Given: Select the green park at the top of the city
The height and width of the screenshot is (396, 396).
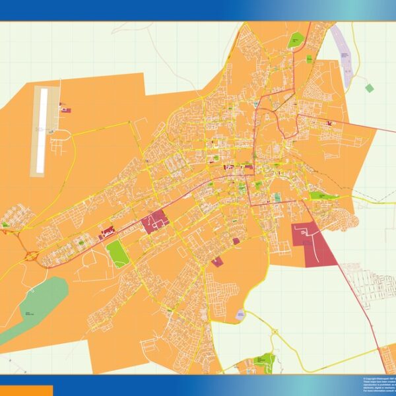Looking at the screenshot, I should click(296, 40).
